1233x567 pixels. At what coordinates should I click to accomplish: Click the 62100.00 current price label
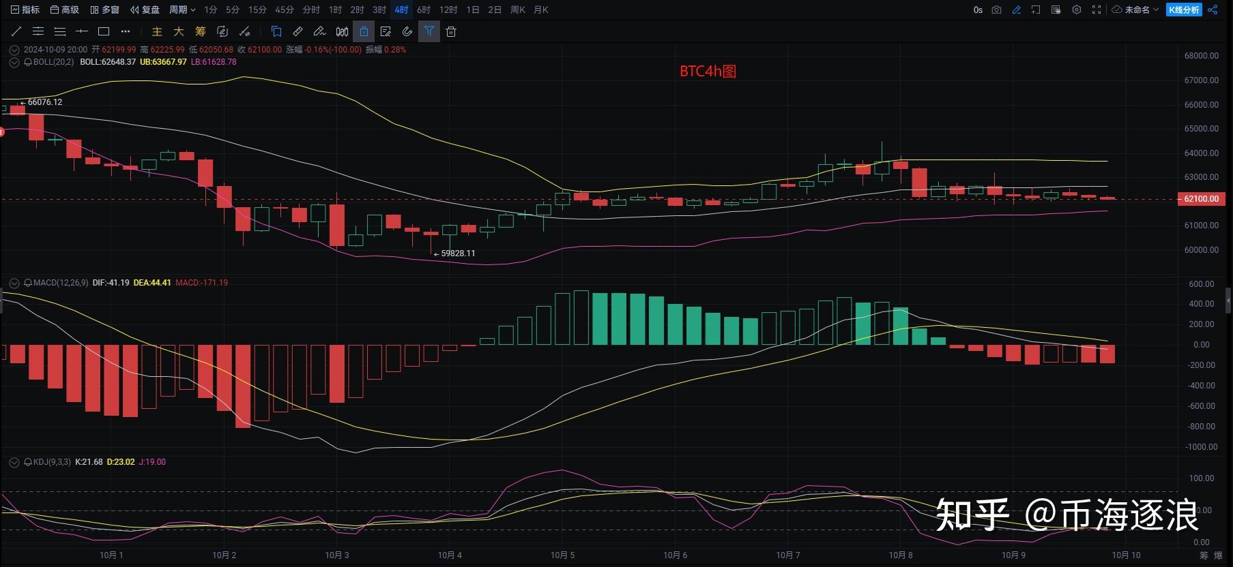click(1200, 199)
